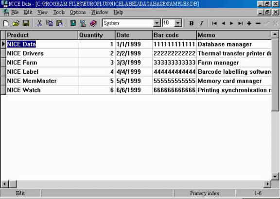Click the green table structure icon
The image size is (280, 199).
click(73, 23)
